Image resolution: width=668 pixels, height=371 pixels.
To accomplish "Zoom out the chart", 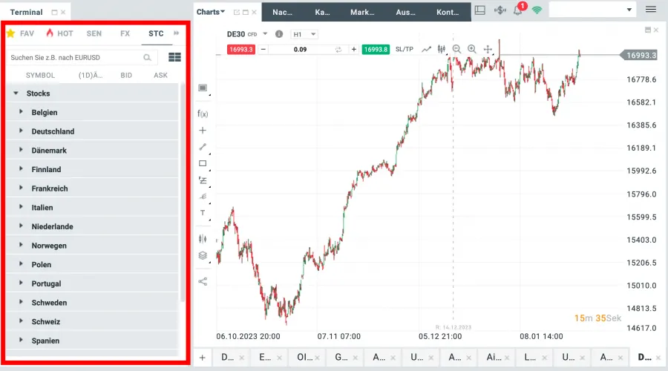I will 456,49.
